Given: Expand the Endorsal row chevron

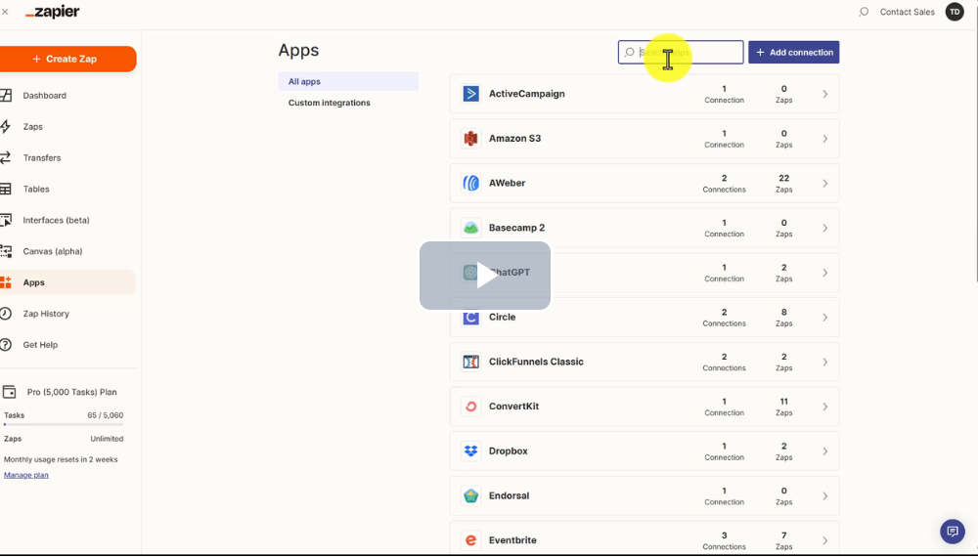Looking at the screenshot, I should 824,496.
